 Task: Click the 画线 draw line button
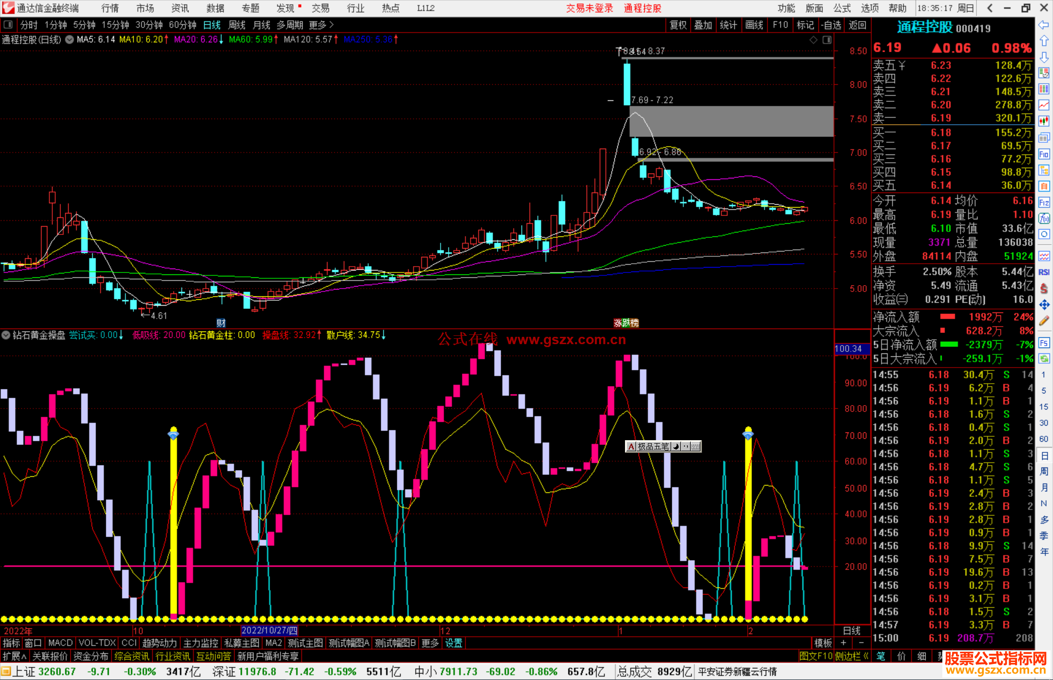(754, 25)
